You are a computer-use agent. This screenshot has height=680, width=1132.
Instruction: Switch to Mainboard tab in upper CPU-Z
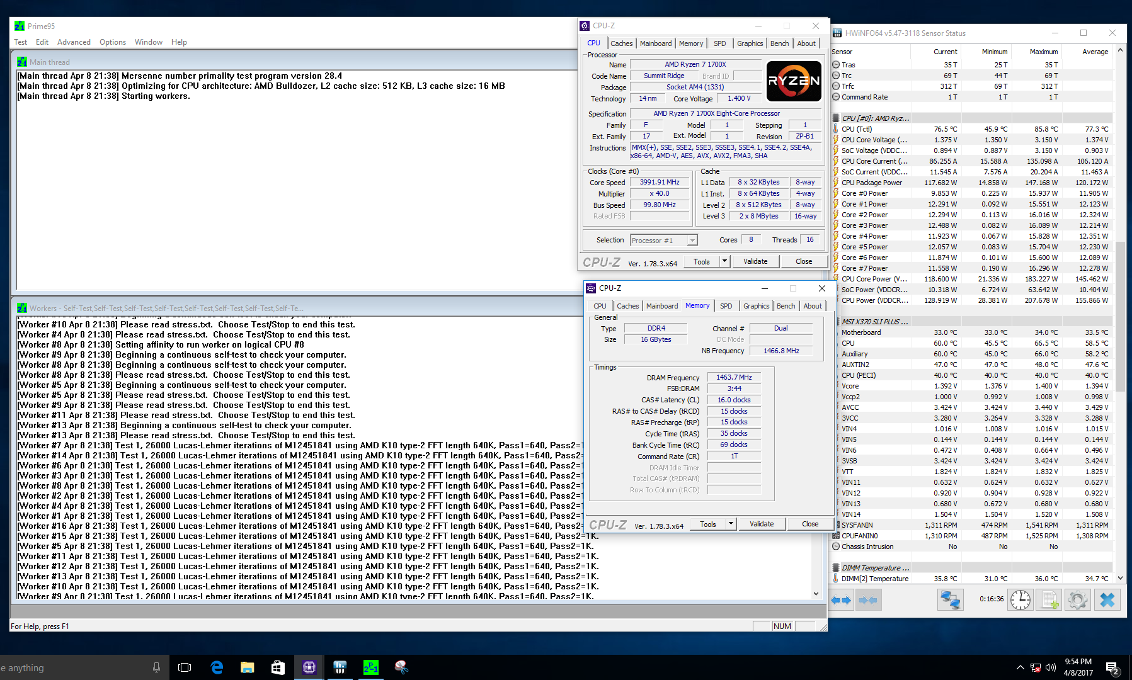(656, 43)
